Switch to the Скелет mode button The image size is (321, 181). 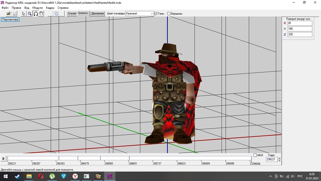pos(72,14)
